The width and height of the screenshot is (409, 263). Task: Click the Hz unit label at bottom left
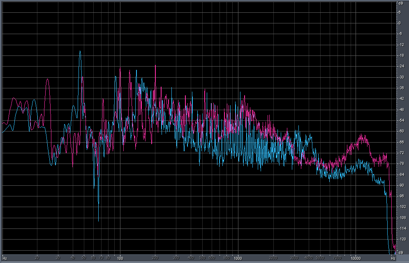[5, 258]
